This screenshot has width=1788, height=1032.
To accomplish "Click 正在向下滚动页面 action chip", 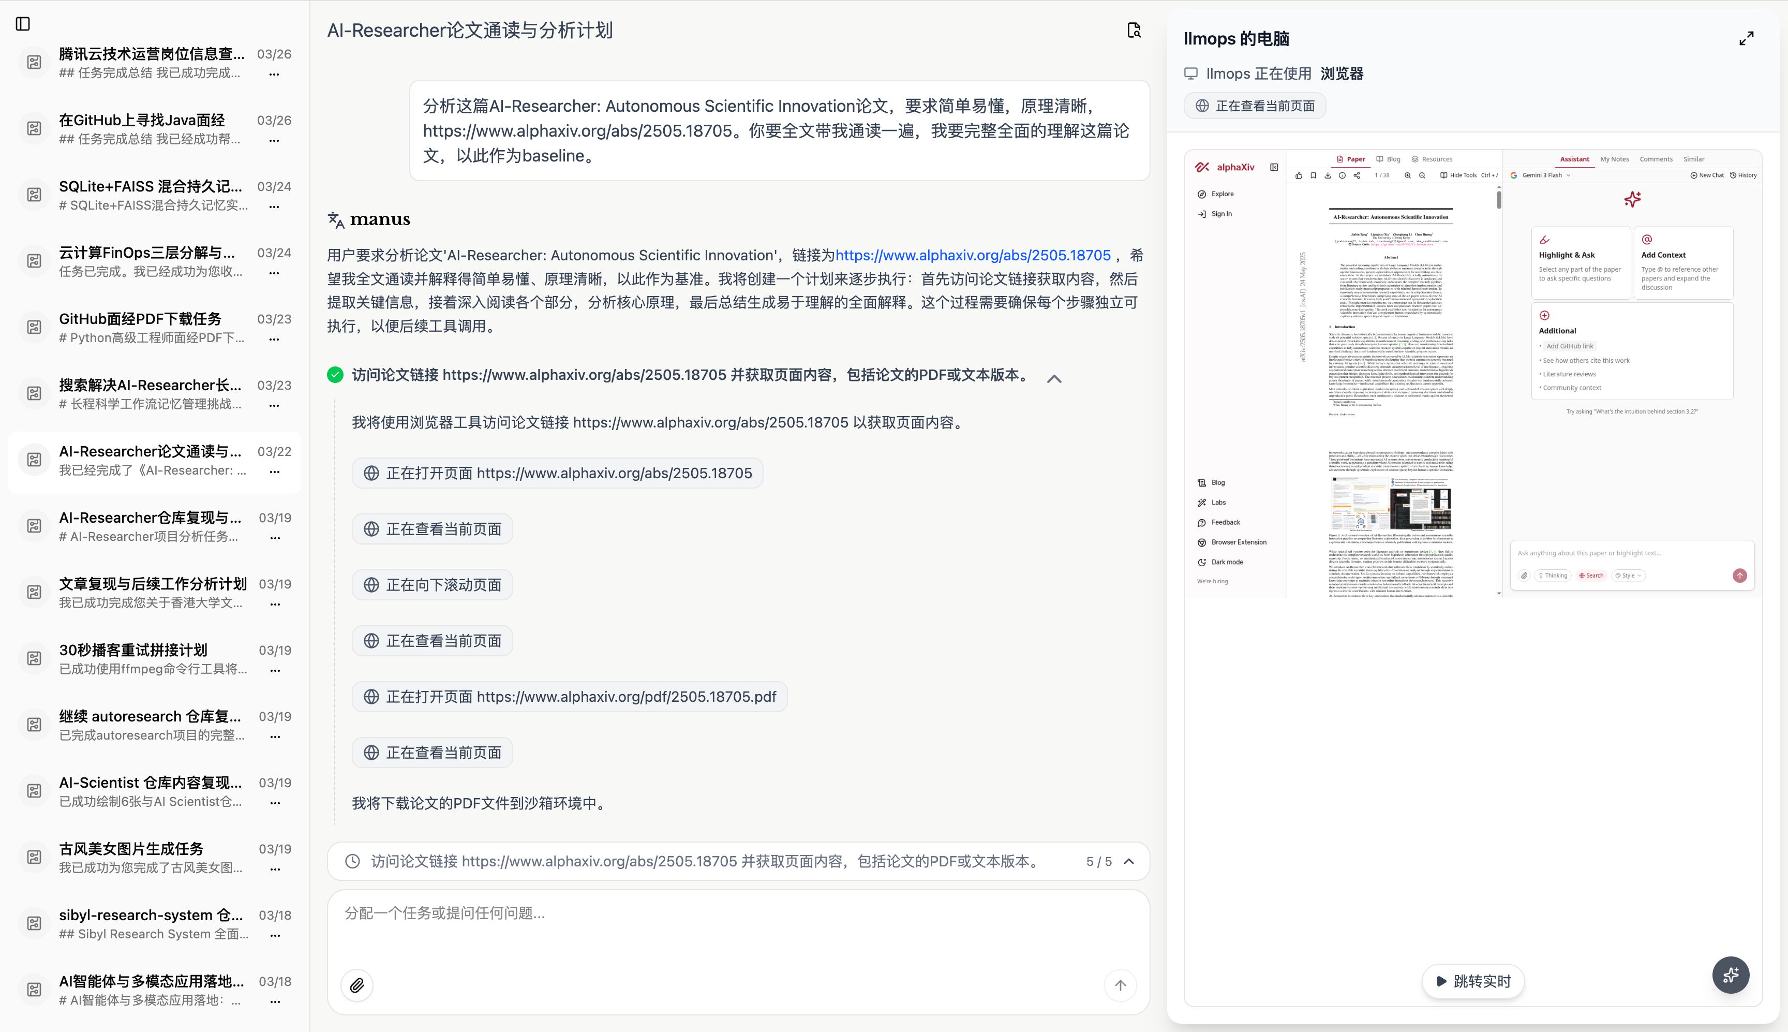I will pyautogui.click(x=432, y=585).
